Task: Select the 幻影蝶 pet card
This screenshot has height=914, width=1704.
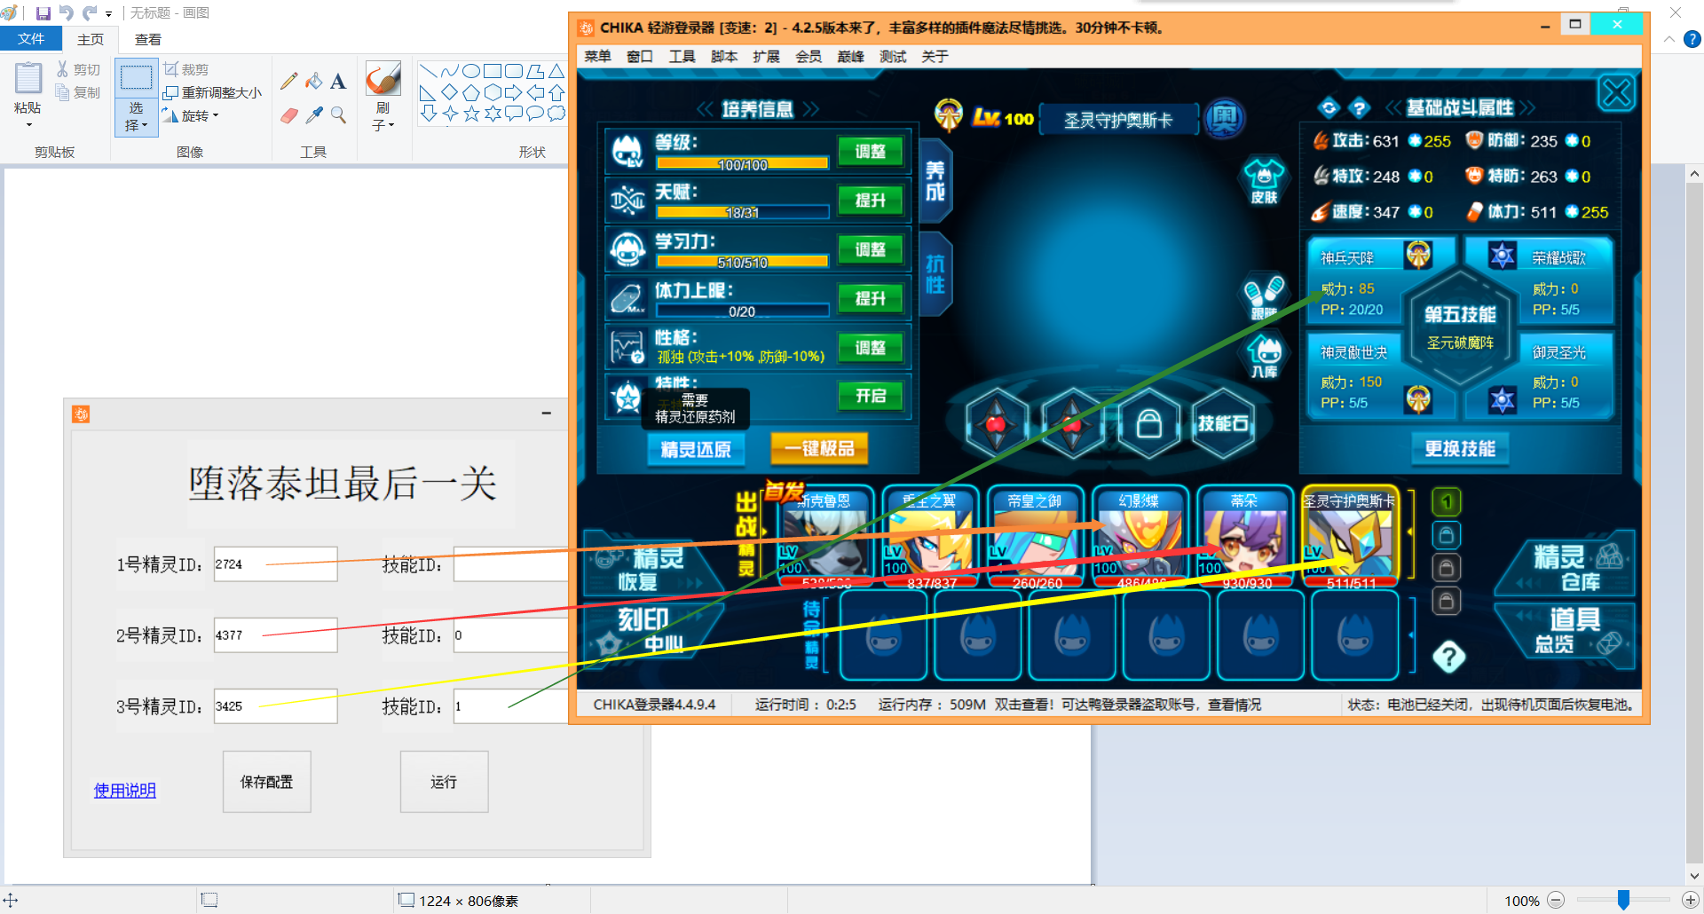Action: coord(1140,537)
